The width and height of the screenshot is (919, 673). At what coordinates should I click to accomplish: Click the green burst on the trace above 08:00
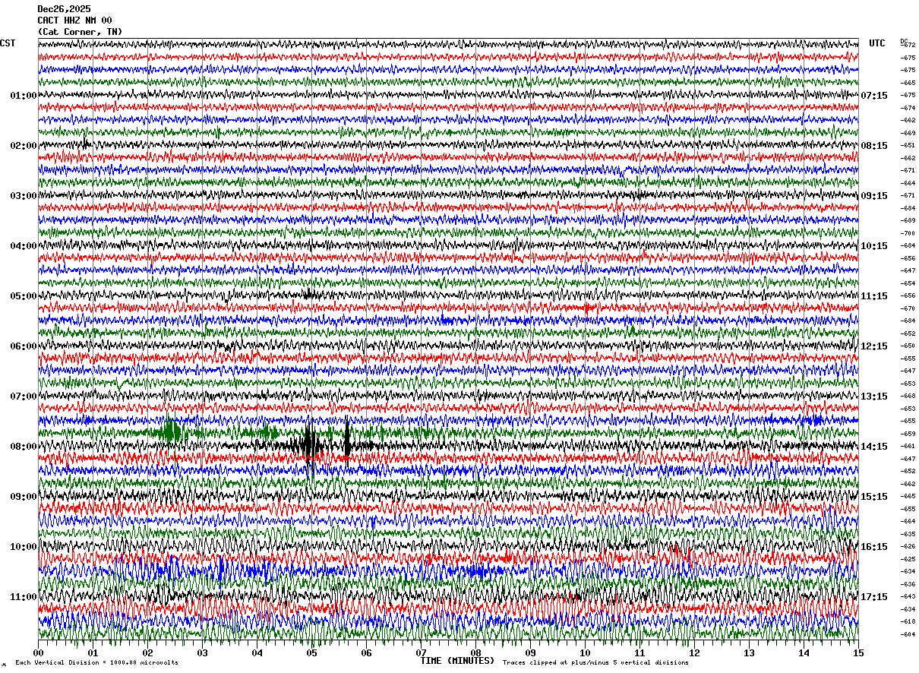pyautogui.click(x=172, y=432)
